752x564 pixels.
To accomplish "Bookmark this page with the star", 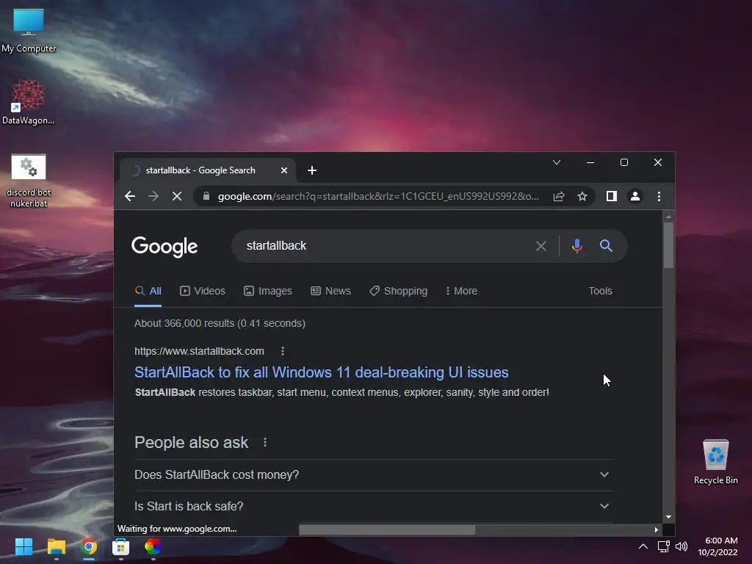I will [x=582, y=196].
